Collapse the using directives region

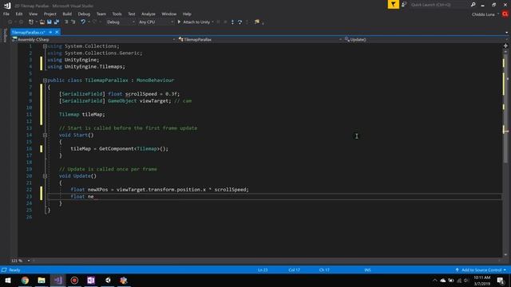click(45, 46)
